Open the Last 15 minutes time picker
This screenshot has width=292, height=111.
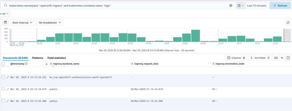(257, 6)
